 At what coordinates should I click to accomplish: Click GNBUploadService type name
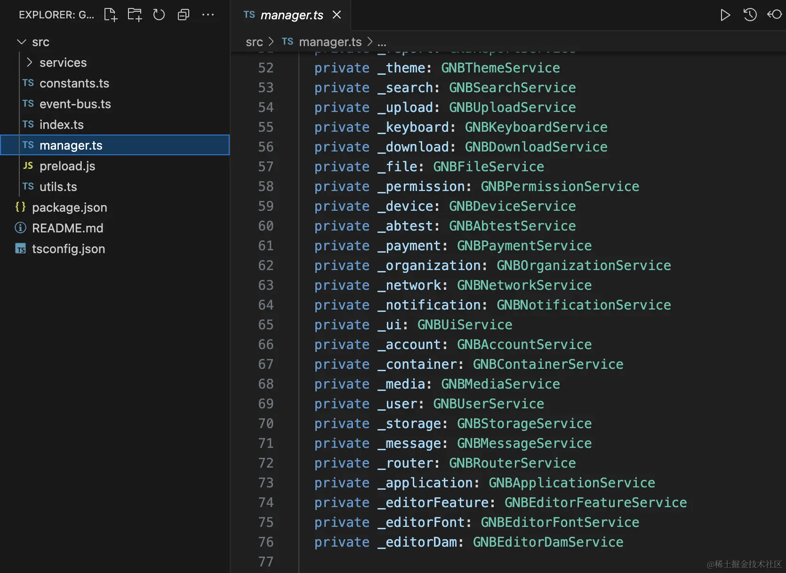[x=512, y=107]
